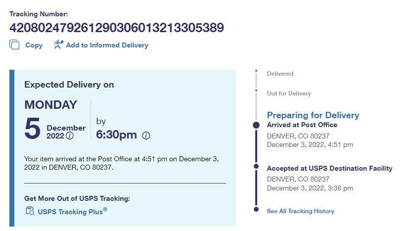Click the USPS Tracking Plus package icon
The width and height of the screenshot is (416, 231).
(x=30, y=212)
